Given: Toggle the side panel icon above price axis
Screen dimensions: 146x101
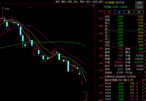Looking at the screenshot, I should pyautogui.click(x=93, y=5).
